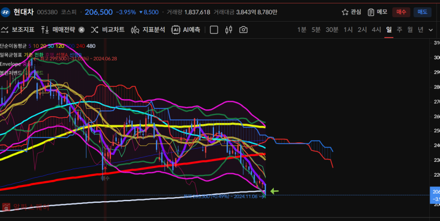Open 매매전략 trading strategy
This screenshot has height=221, width=440.
[58, 30]
